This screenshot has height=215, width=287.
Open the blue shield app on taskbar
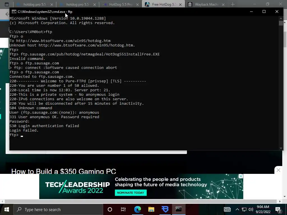(165, 209)
